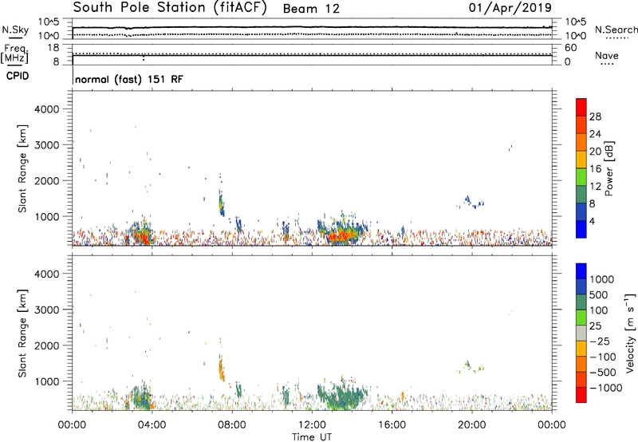Click the 16 dB colorbar label
Image resolution: width=638 pixels, height=442 pixels.
[595, 169]
